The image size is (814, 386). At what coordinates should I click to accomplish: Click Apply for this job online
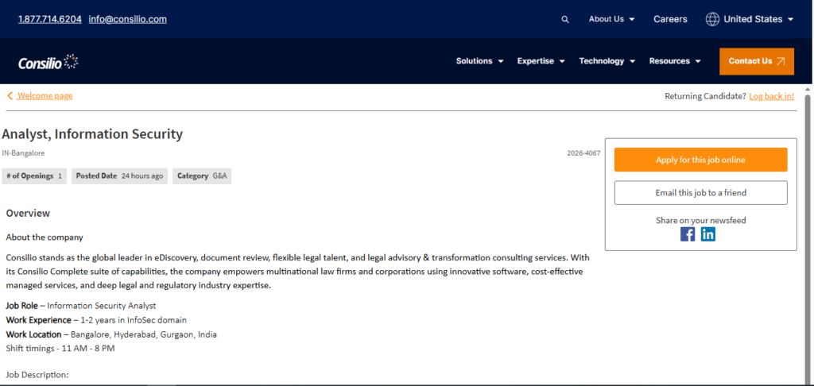701,160
